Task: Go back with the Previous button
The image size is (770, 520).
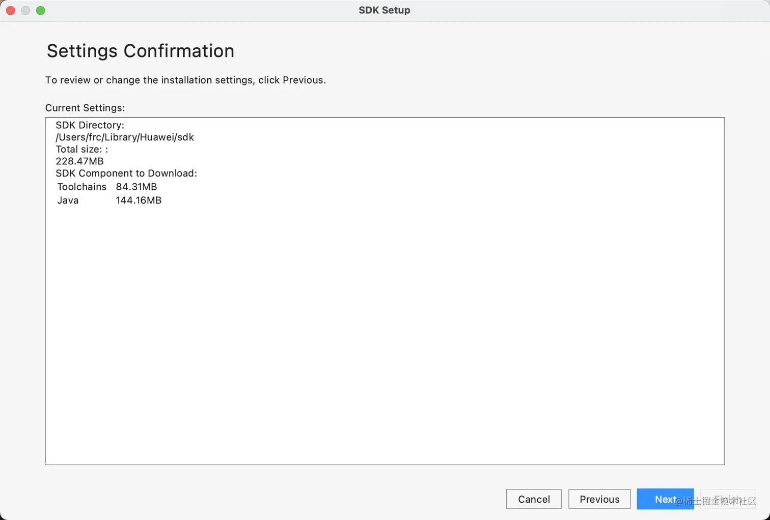Action: [599, 499]
